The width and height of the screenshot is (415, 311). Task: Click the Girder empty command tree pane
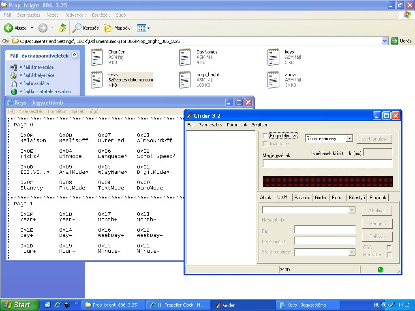(x=221, y=197)
